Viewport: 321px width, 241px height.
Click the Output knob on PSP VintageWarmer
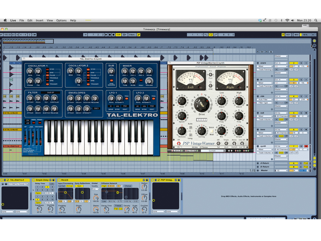[x=239, y=131]
